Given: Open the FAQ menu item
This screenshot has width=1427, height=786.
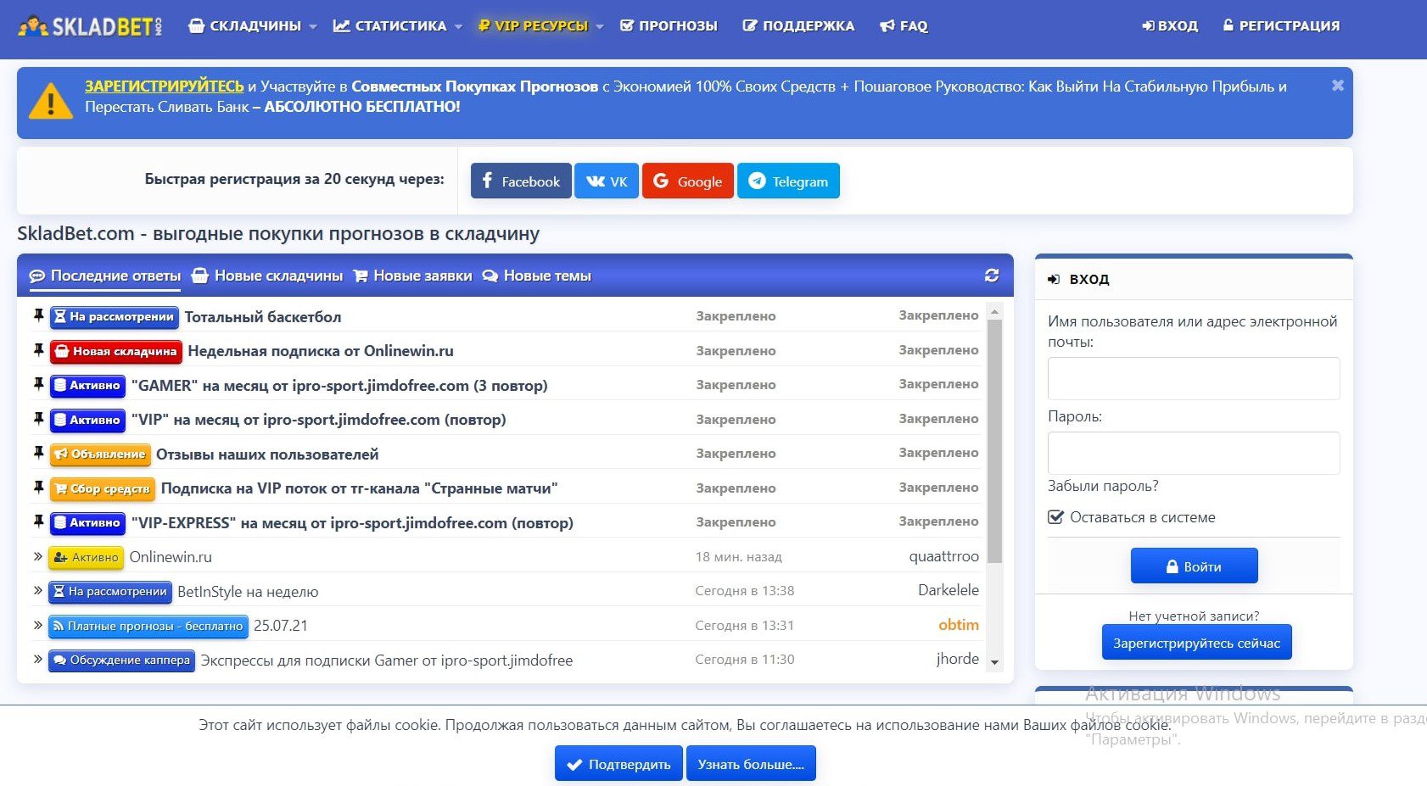Looking at the screenshot, I should click(904, 26).
